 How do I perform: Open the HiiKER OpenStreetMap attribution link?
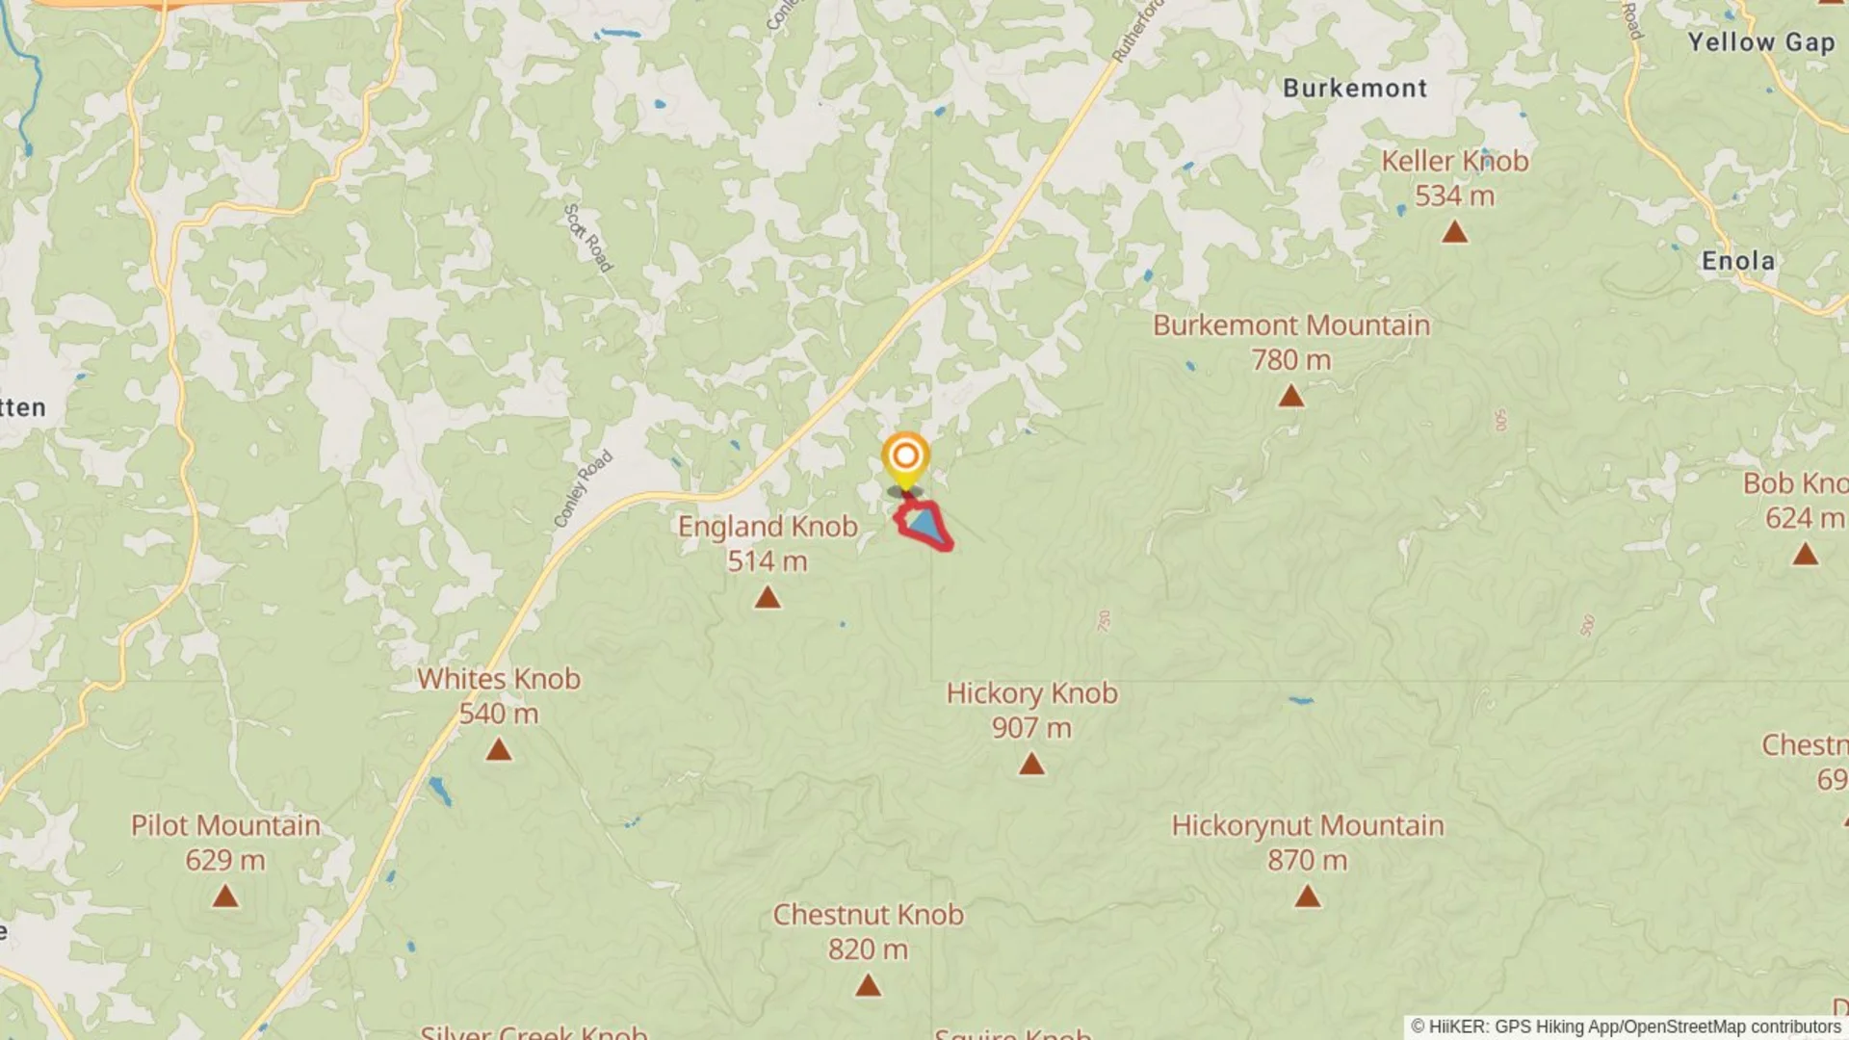(1627, 1027)
